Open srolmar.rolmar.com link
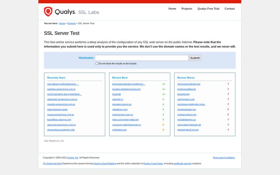Image resolution: width=280 pixels, height=175 pixels. point(187,115)
